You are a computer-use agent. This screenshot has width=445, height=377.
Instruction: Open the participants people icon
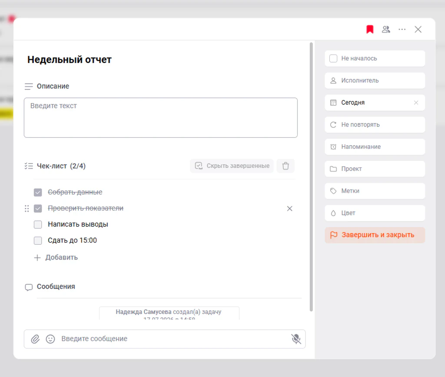pyautogui.click(x=386, y=29)
